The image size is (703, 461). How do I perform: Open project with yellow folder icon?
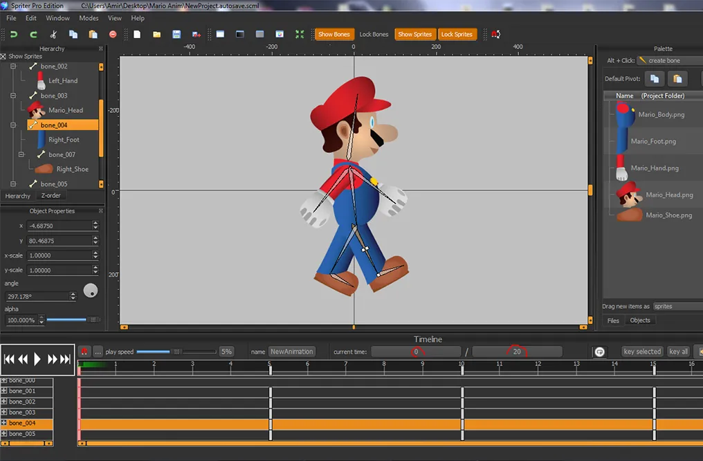[x=156, y=35]
